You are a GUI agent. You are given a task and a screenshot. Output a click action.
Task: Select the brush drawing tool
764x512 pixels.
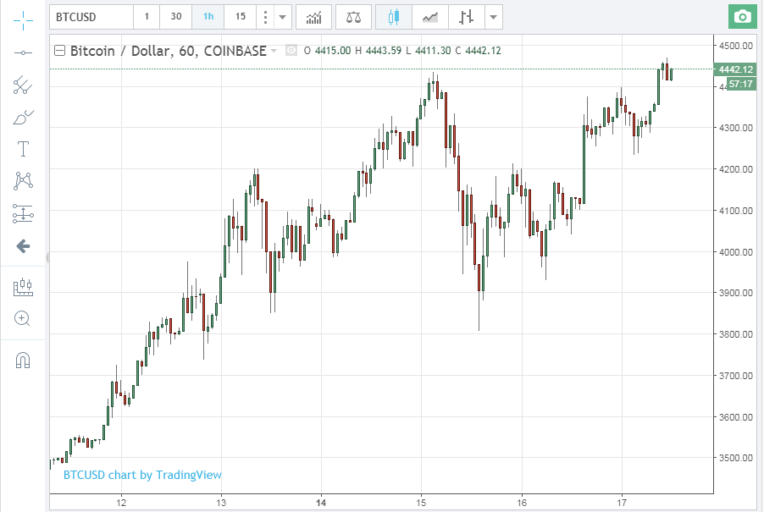(23, 118)
